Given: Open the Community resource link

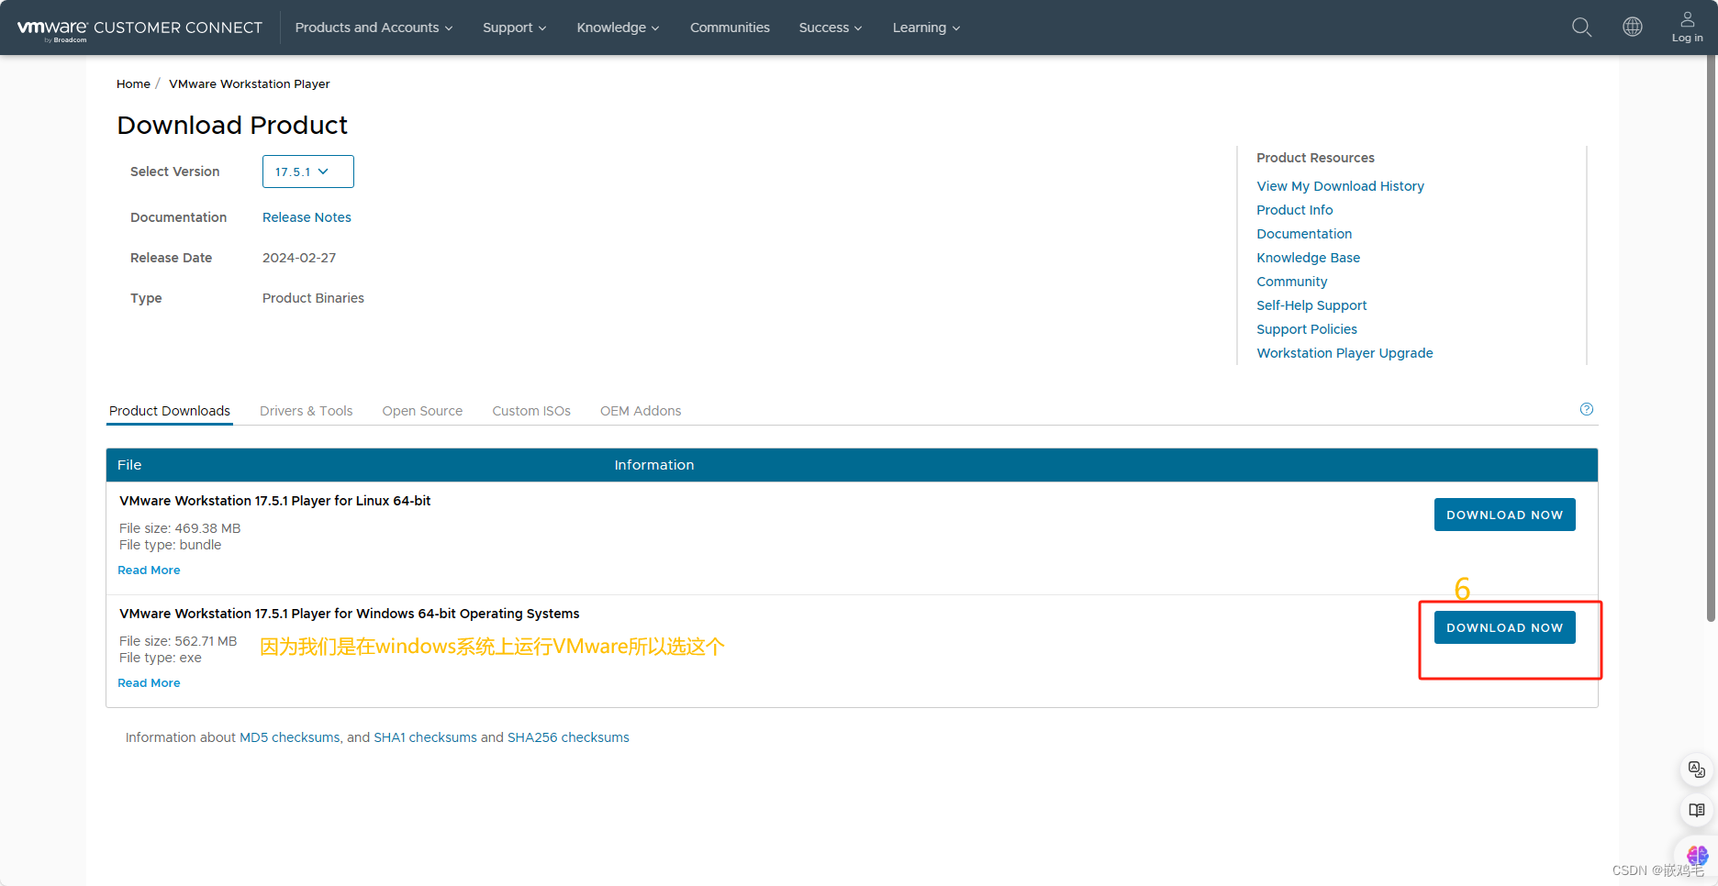Looking at the screenshot, I should tap(1291, 282).
